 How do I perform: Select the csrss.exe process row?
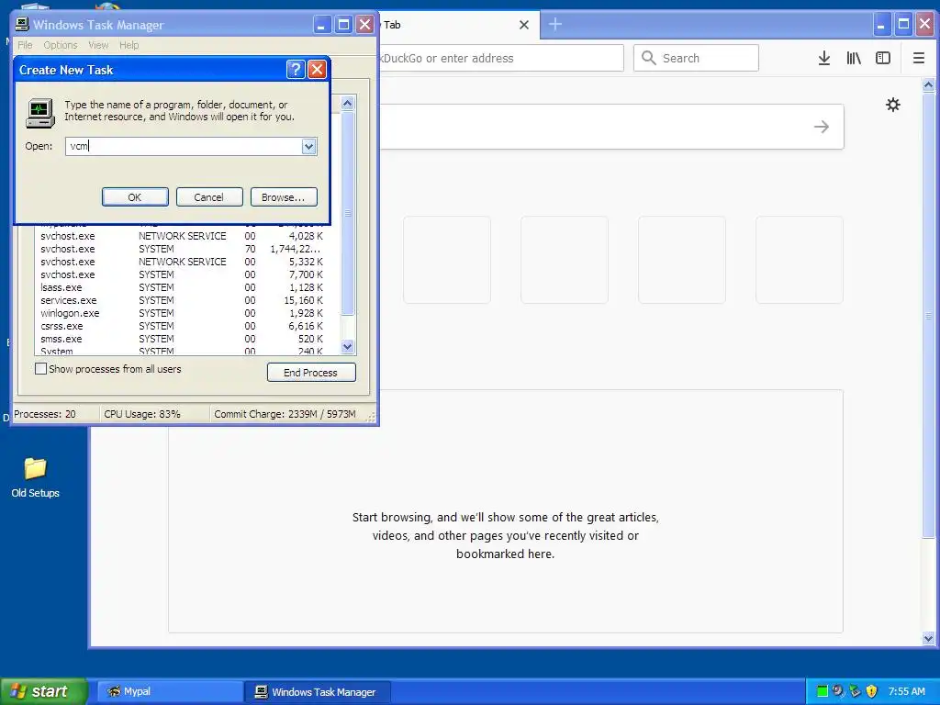(x=183, y=326)
